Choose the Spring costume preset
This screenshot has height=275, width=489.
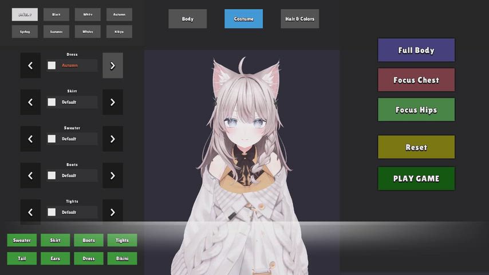tap(25, 32)
